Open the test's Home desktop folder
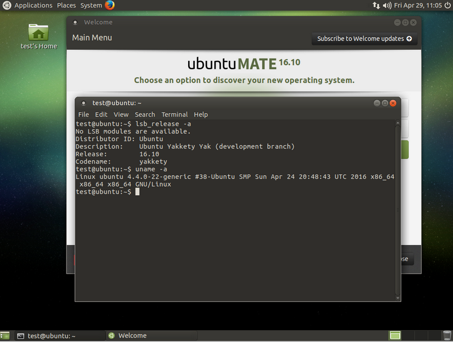Viewport: 453px width, 342px height. (39, 37)
